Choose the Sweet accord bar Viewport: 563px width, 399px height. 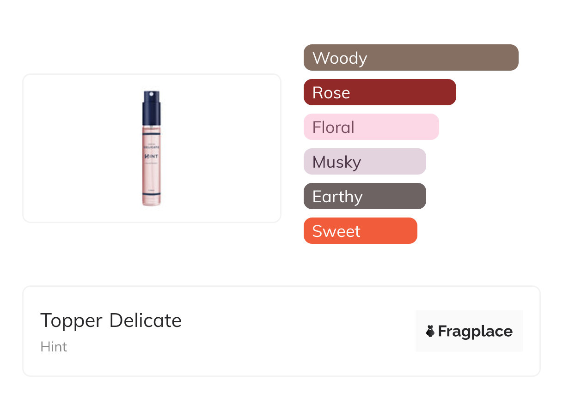[360, 231]
